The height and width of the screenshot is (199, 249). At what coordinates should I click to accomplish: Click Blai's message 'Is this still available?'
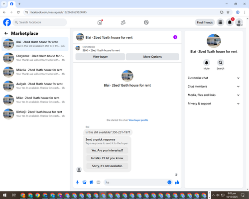tap(108, 132)
